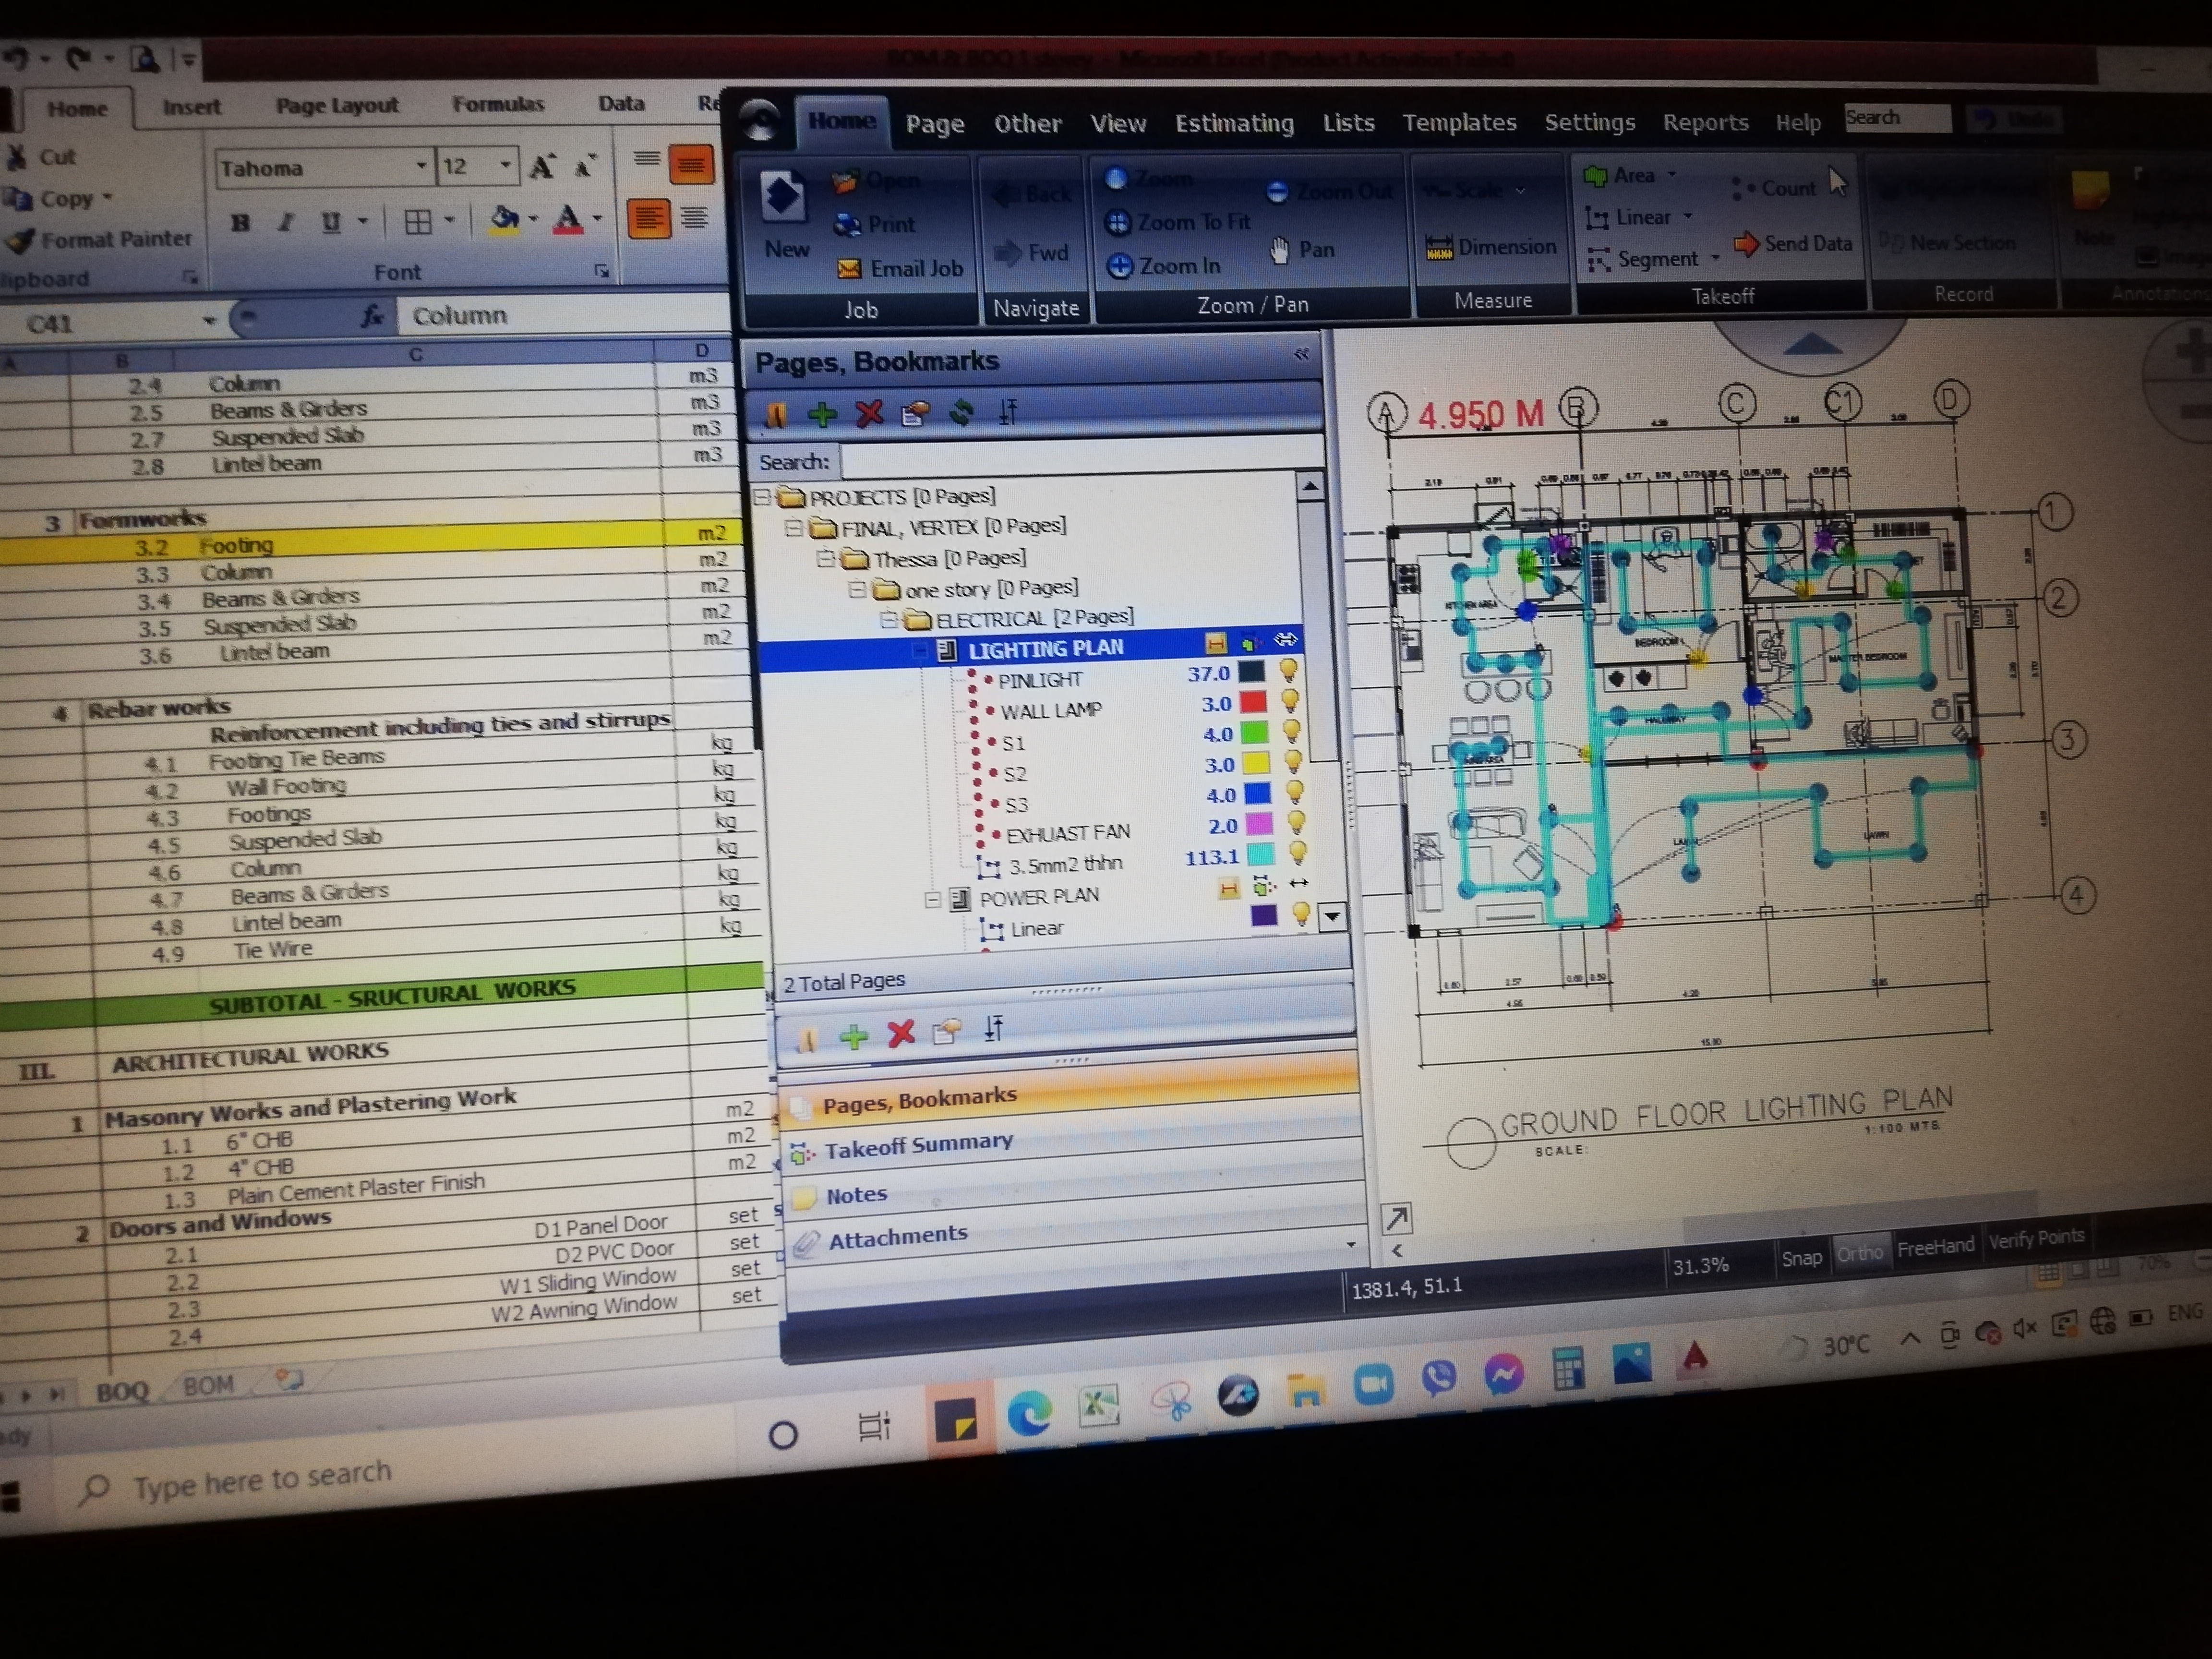Viewport: 2212px width, 1659px height.
Task: Click the red WALL LAMP color swatch
Action: 1253,703
